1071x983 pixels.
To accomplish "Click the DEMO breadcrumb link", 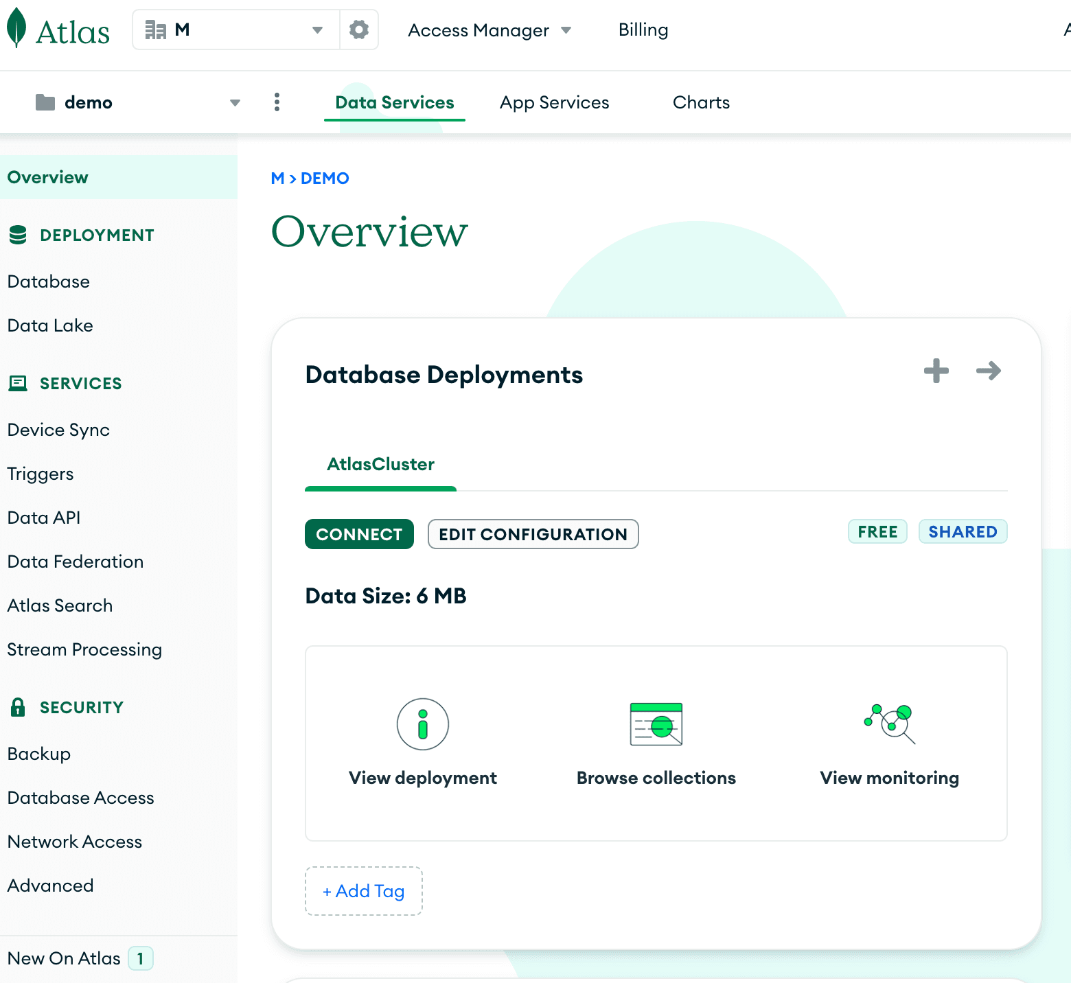I will (325, 178).
